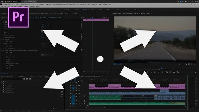Click the rectangle mask tool under Opacity

[8, 41]
